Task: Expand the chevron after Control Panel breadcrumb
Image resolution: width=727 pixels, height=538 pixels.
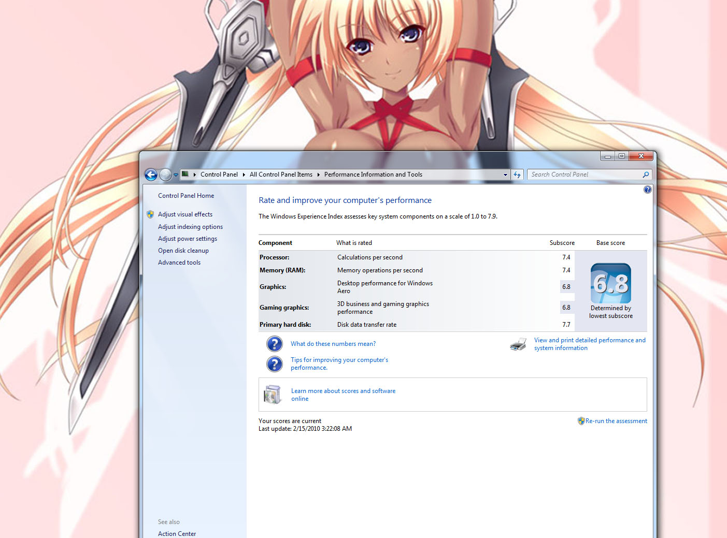Action: tap(244, 175)
